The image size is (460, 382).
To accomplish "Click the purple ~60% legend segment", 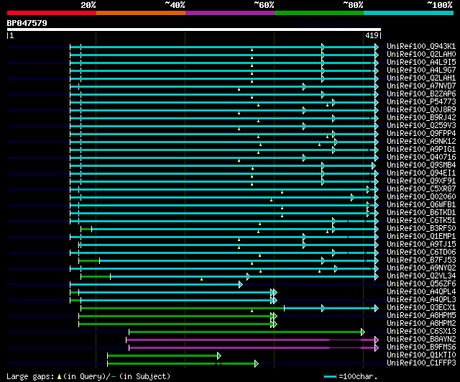I will click(230, 13).
